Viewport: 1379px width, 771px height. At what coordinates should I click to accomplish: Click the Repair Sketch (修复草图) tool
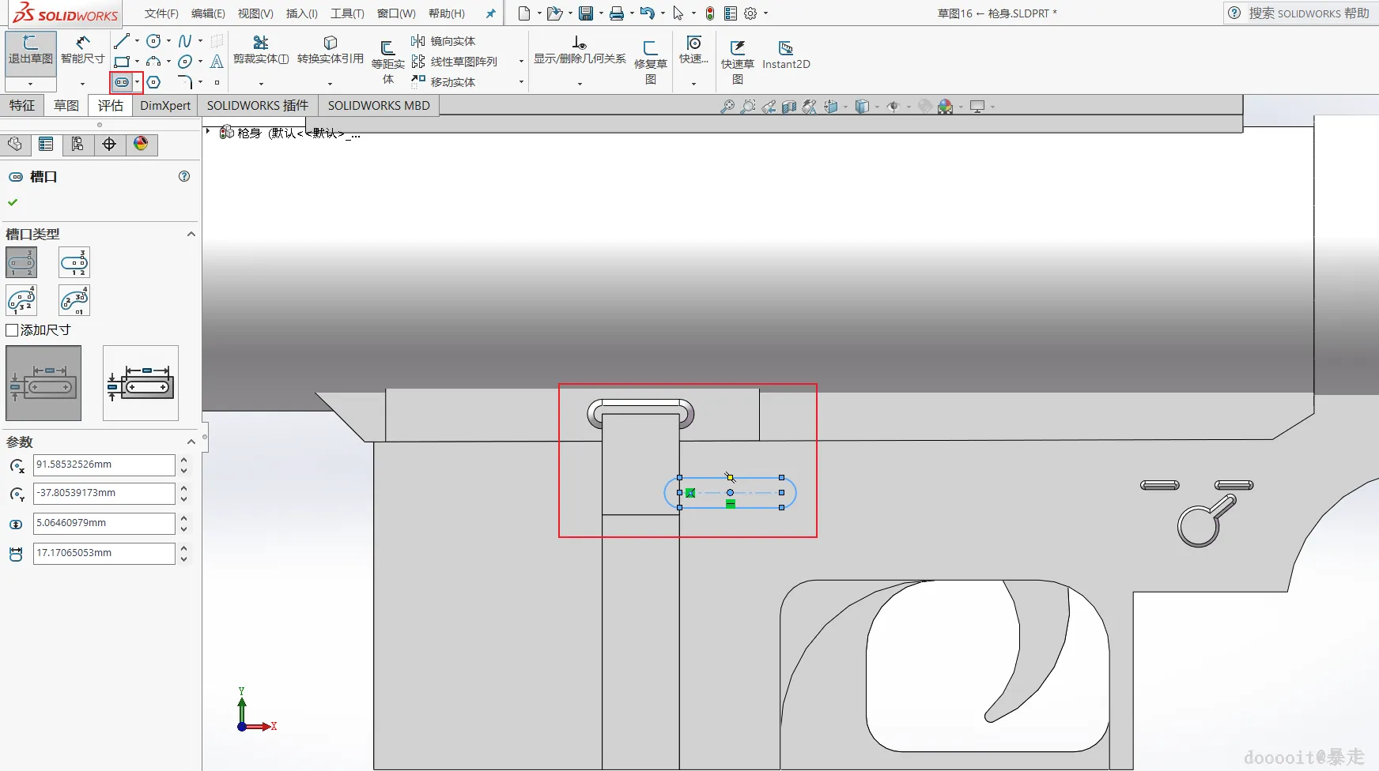pos(651,62)
